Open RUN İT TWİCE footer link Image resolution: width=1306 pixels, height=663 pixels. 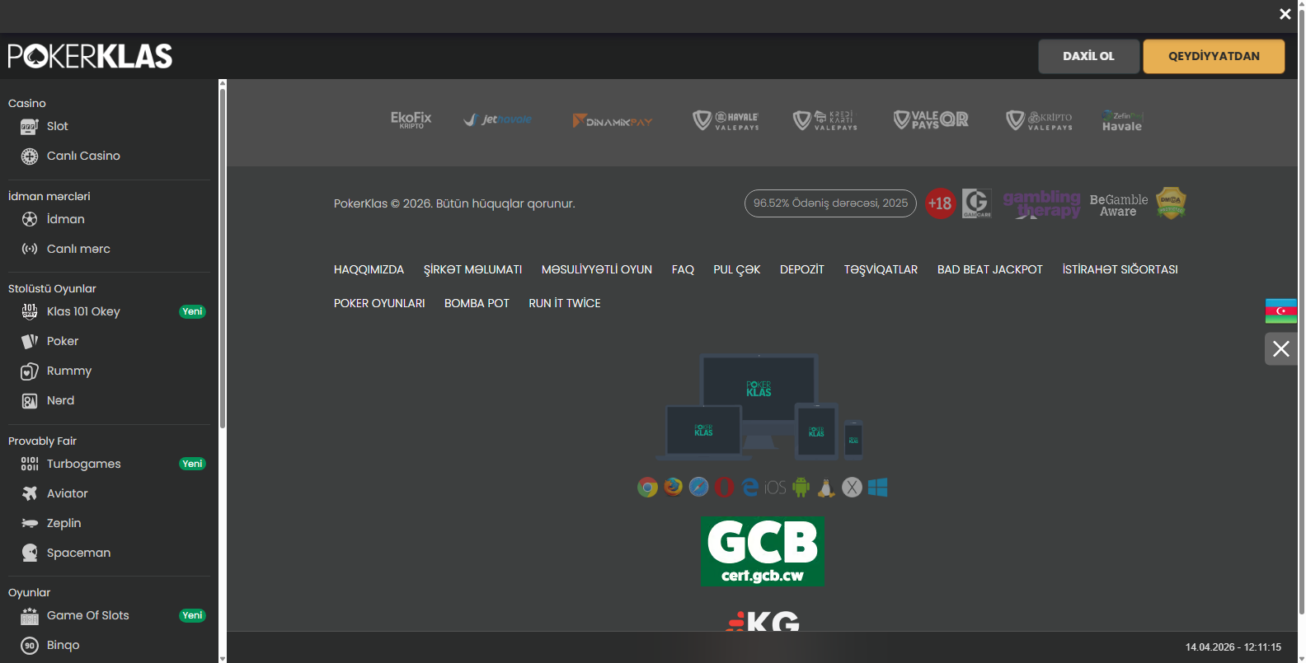tap(565, 303)
